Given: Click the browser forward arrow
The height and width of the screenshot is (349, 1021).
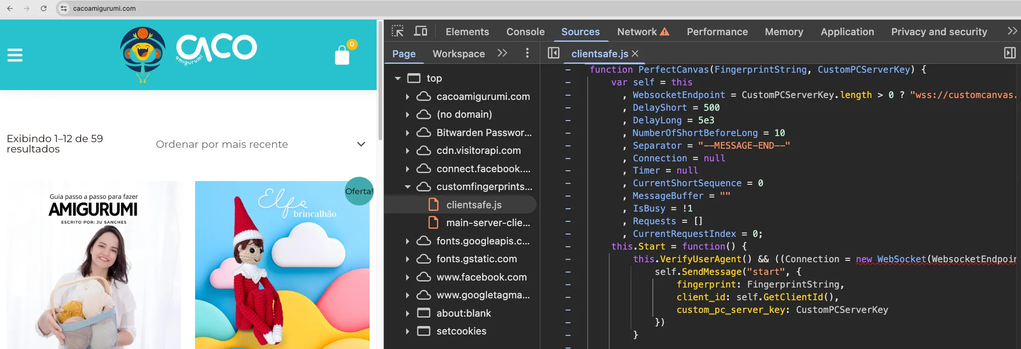Looking at the screenshot, I should (27, 8).
